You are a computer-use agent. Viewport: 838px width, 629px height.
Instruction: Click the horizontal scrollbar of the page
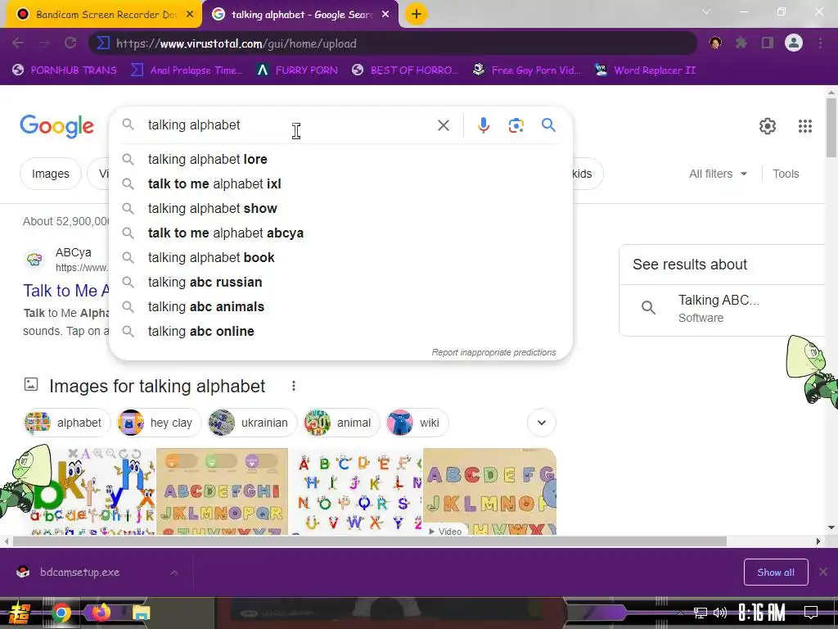369,541
